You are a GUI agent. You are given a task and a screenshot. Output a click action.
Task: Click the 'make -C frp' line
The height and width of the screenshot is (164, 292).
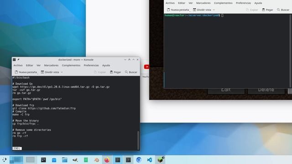[21, 114]
